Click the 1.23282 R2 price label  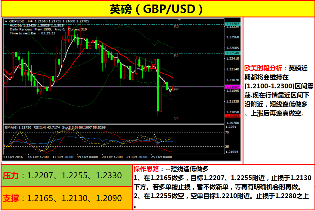232,24
